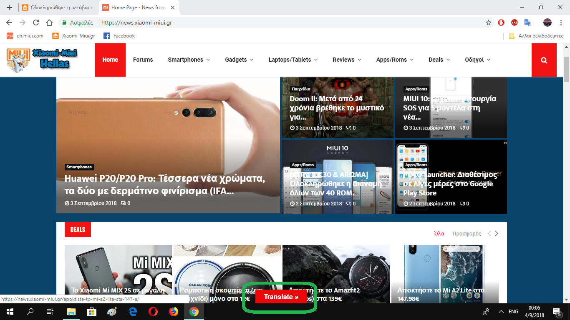Click the YAB extension icon

(514, 22)
